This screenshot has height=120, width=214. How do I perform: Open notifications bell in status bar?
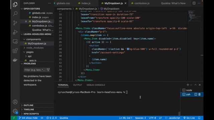[x=199, y=118]
